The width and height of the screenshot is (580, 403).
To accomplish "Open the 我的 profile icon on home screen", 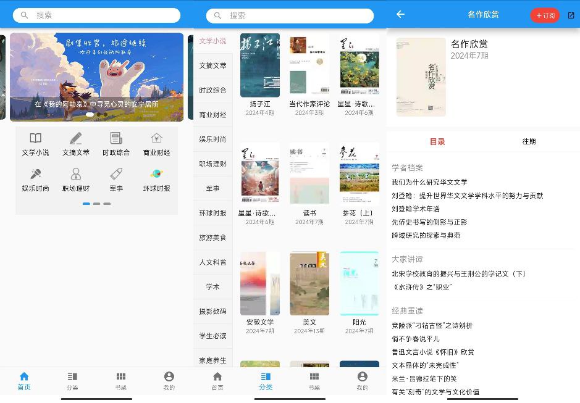I will click(x=169, y=381).
